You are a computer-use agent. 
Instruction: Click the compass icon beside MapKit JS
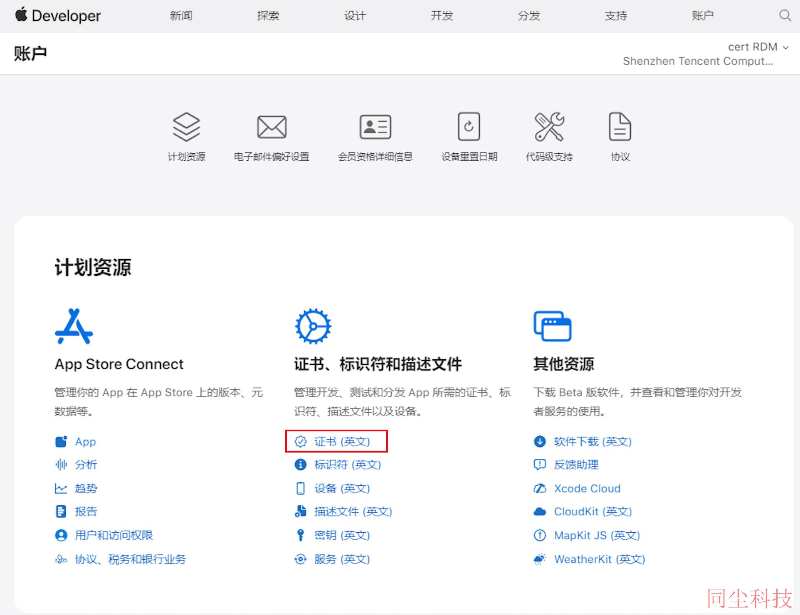pos(540,535)
